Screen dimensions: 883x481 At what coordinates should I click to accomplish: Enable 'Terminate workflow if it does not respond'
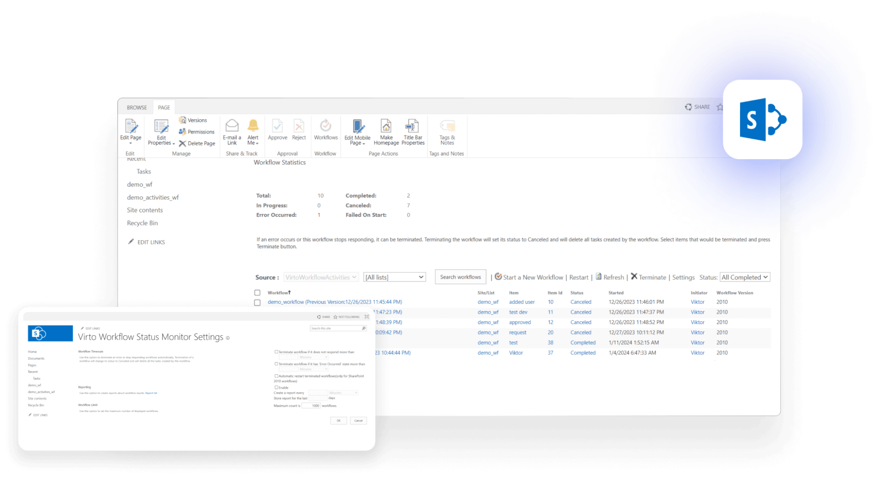(x=276, y=351)
